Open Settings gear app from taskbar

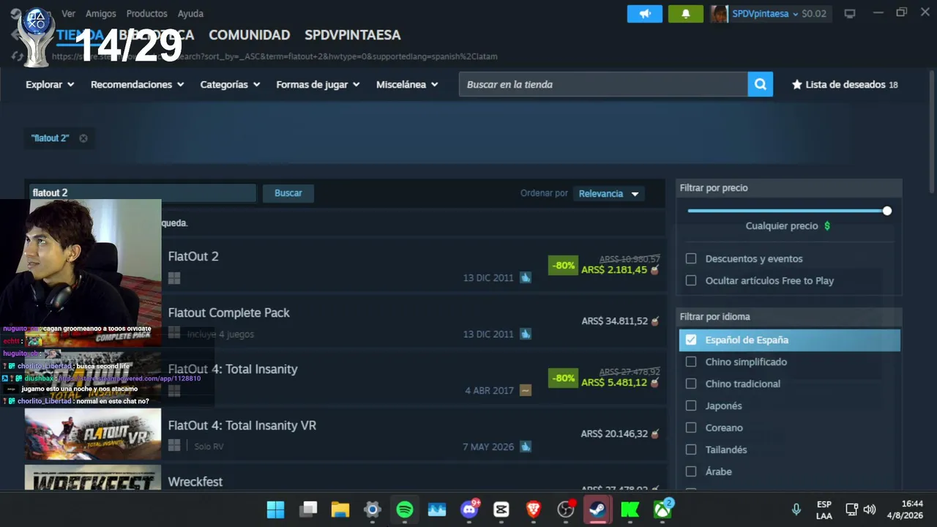(373, 509)
